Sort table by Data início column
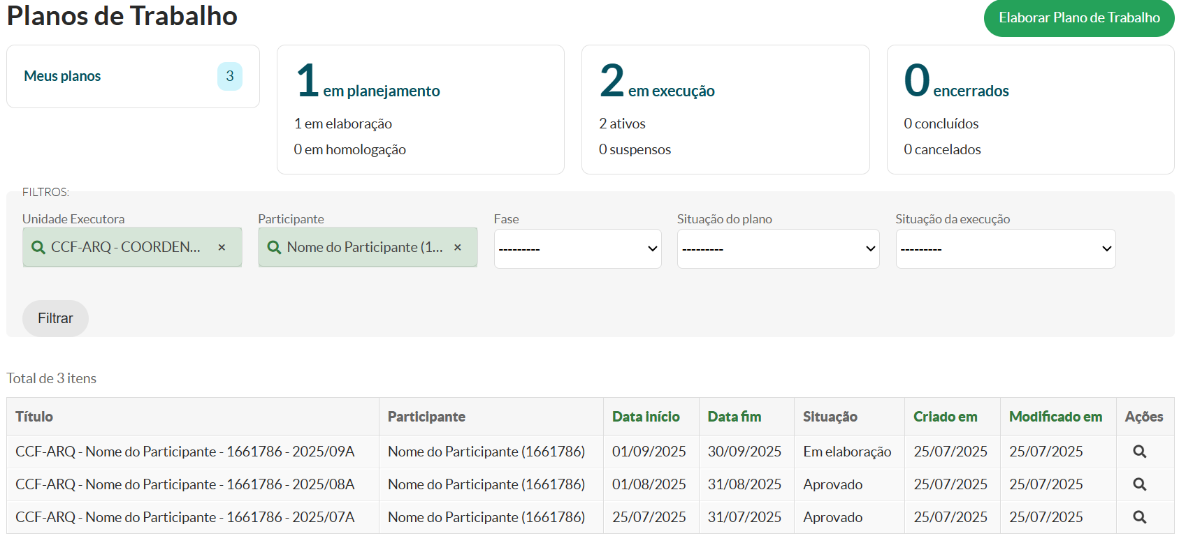This screenshot has height=543, width=1179. pyautogui.click(x=646, y=417)
